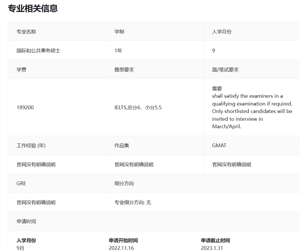Click 官网没有明确说明 below the GMAT header
The width and height of the screenshot is (300, 251).
point(232,164)
